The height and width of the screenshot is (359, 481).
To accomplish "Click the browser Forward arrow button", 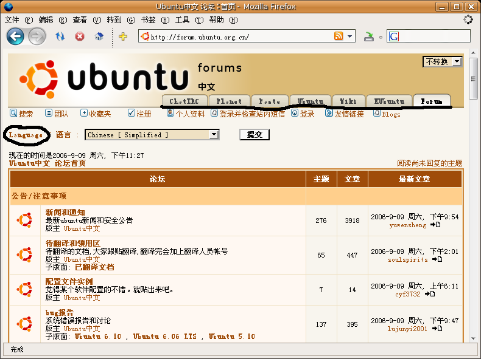I will (37, 36).
